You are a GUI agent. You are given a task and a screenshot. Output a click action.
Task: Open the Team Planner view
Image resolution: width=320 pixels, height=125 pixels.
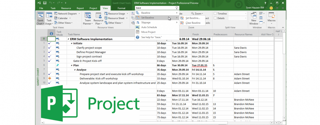[88, 18]
